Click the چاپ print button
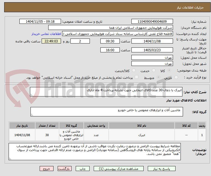 click(83, 169)
